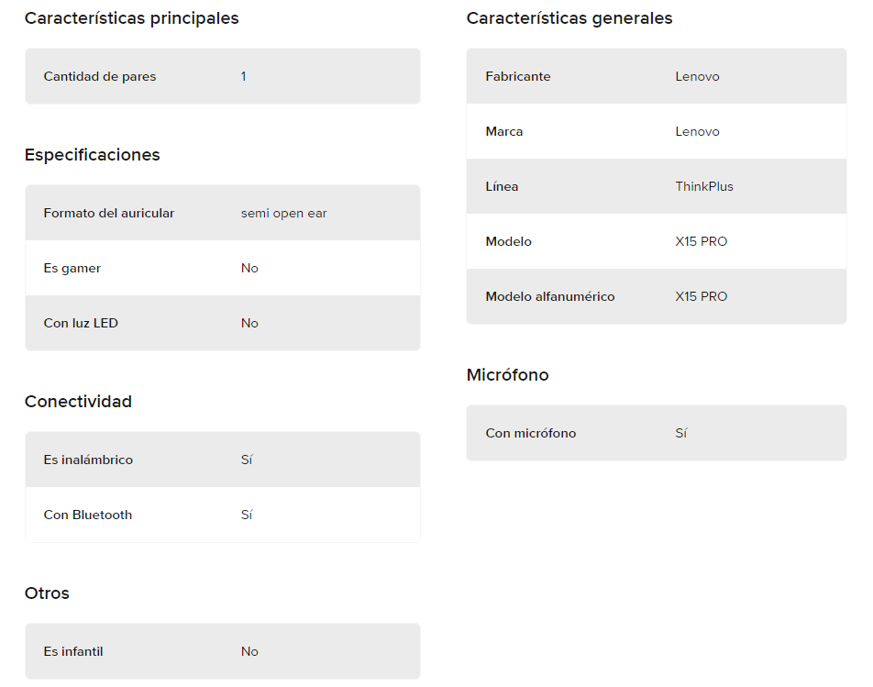
Task: Select the Formato del auricular label
Action: (x=109, y=213)
